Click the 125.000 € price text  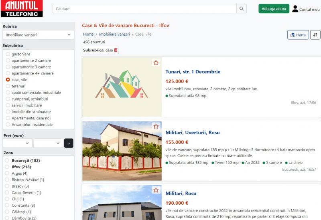177,81
